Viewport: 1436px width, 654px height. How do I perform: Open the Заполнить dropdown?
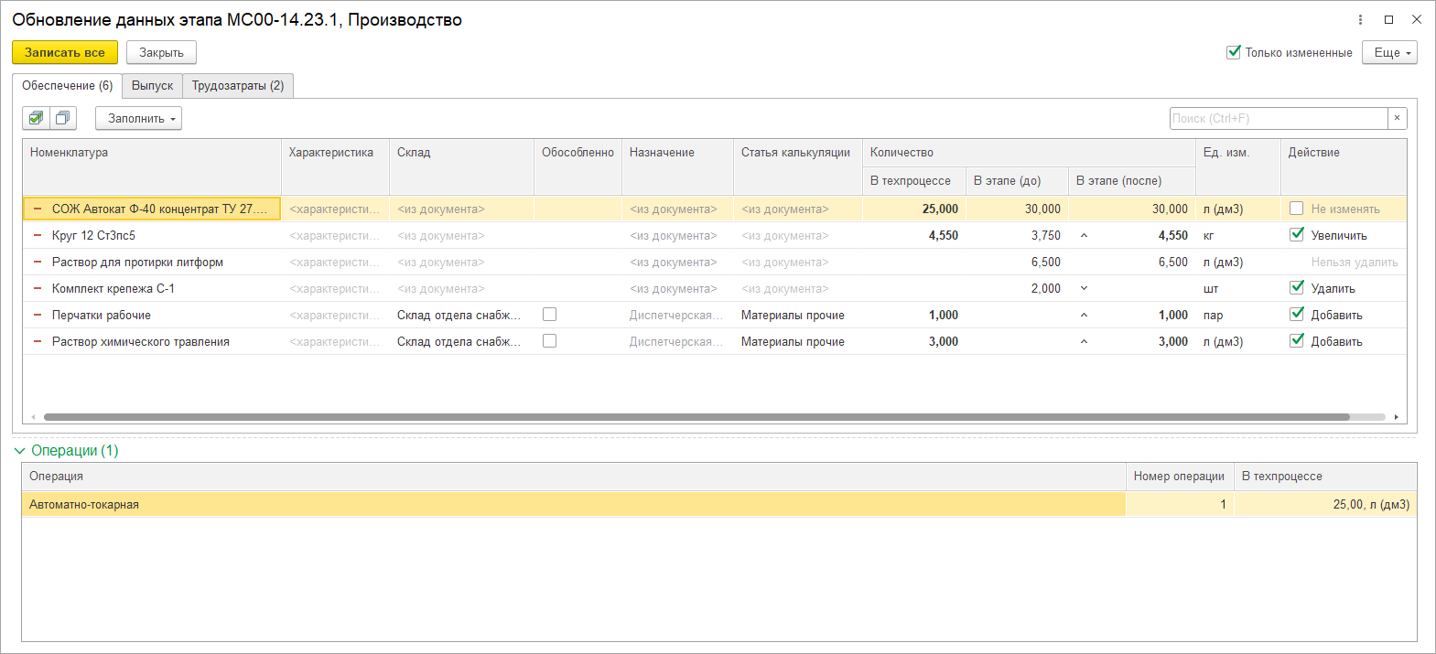(139, 118)
